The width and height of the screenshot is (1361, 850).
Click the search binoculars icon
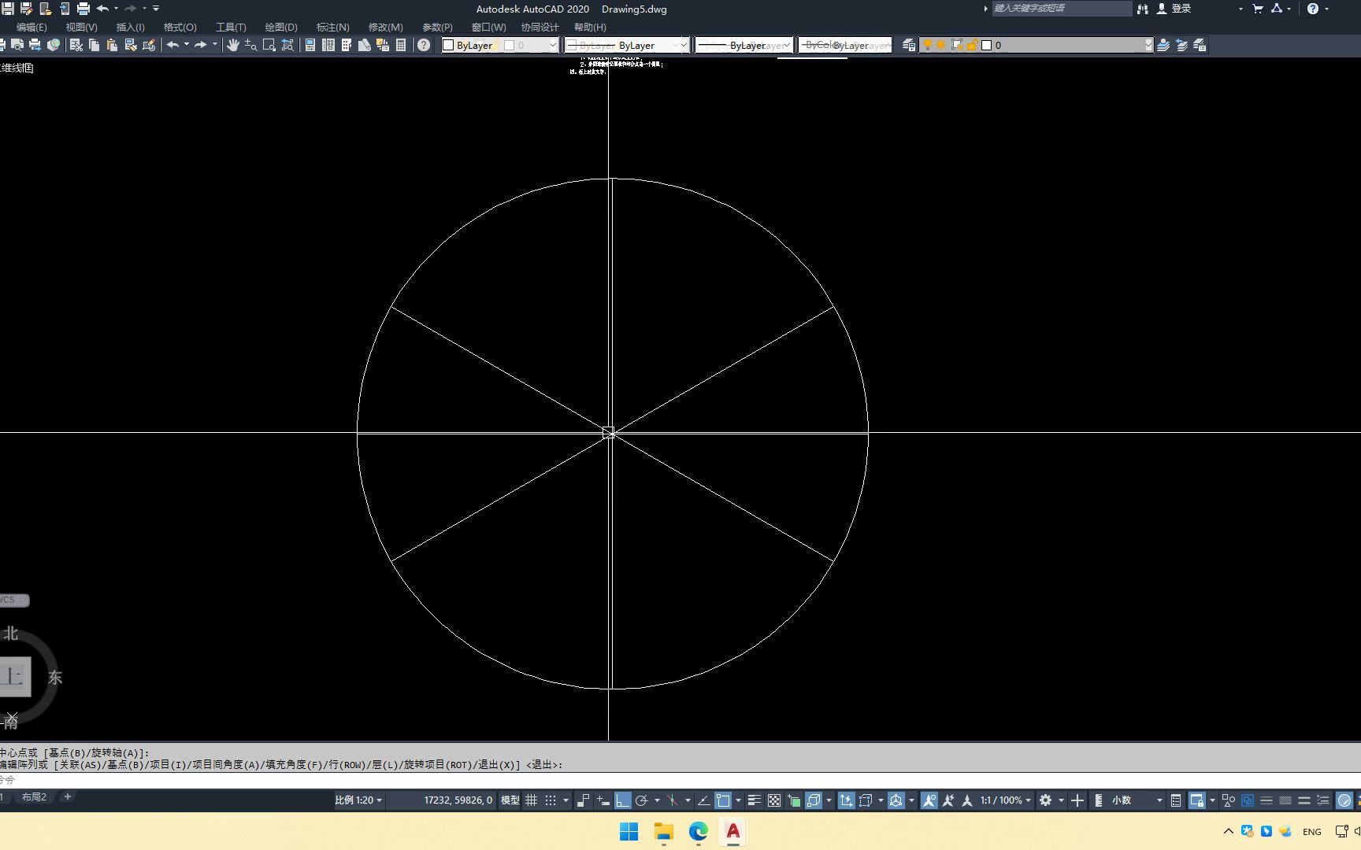1143,9
